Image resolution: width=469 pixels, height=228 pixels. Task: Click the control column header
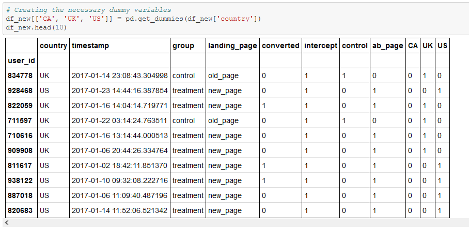(x=354, y=46)
